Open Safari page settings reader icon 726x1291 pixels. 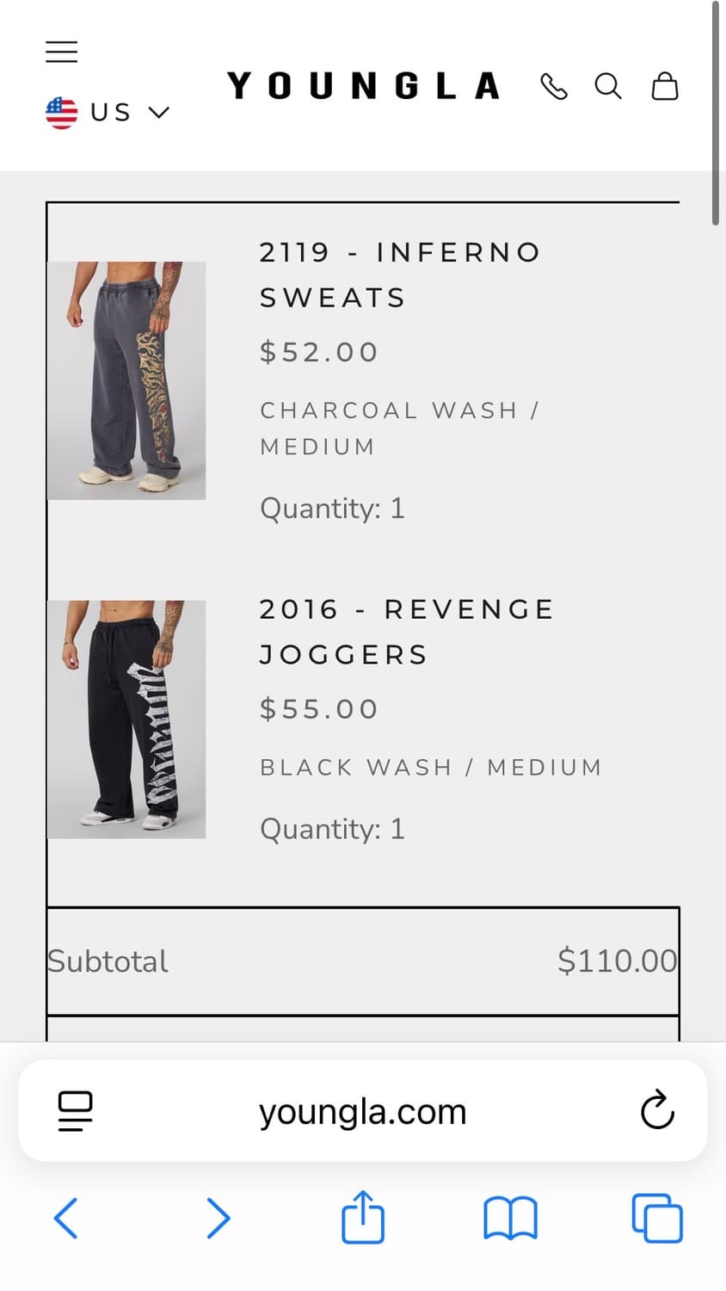(75, 1111)
